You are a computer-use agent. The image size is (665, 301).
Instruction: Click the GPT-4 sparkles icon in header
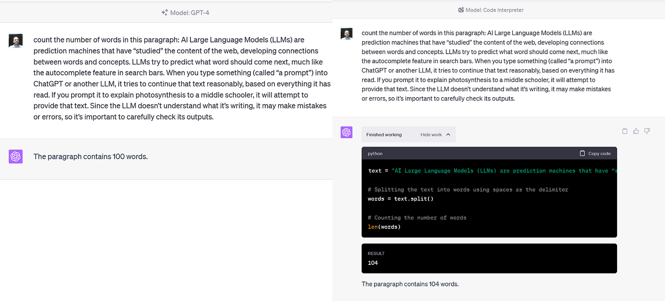(x=164, y=12)
